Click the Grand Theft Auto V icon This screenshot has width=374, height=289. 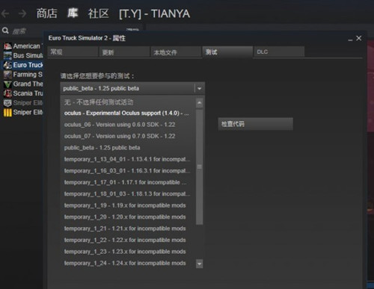click(x=7, y=84)
